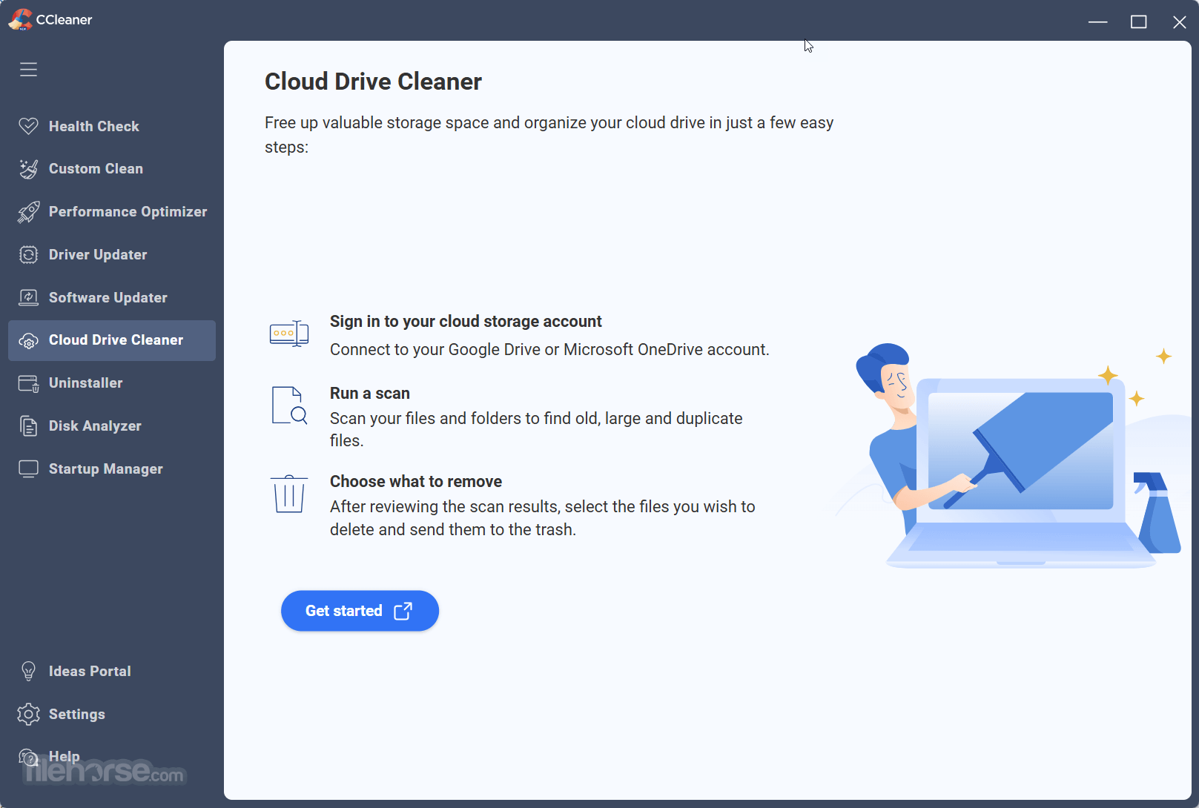Image resolution: width=1199 pixels, height=808 pixels.
Task: Click the Health Check heart icon
Action: pyautogui.click(x=28, y=126)
